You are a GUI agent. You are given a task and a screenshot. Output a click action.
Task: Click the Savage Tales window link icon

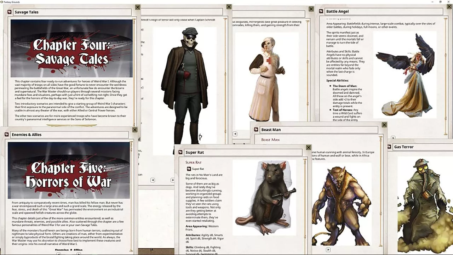pos(10,12)
